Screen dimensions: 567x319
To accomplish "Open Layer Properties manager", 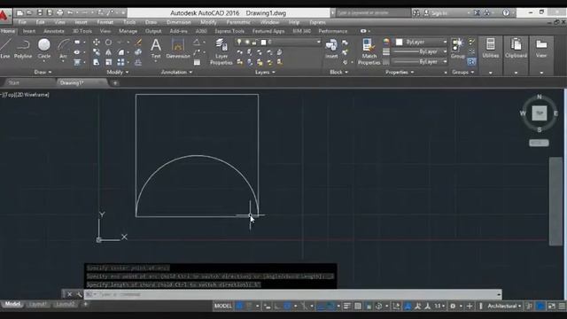I will [221, 51].
